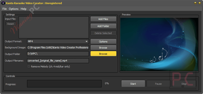Viewport: 203px width, 94px height.
Task: Minimize the Kanto Karaoke window
Action: coord(195,3)
